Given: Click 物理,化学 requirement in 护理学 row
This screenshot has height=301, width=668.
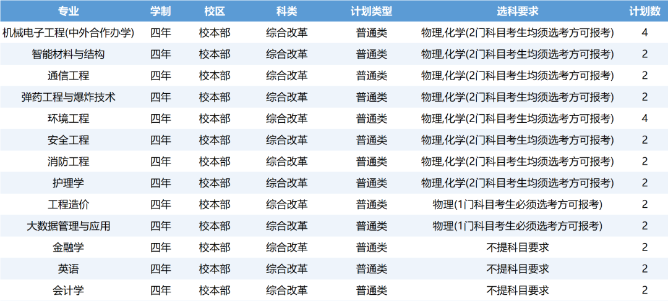Looking at the screenshot, I should 518,183.
